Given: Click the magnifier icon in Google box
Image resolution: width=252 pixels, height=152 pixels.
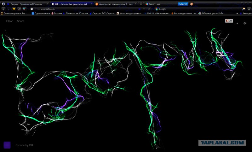Looking at the screenshot, I should (243, 9).
